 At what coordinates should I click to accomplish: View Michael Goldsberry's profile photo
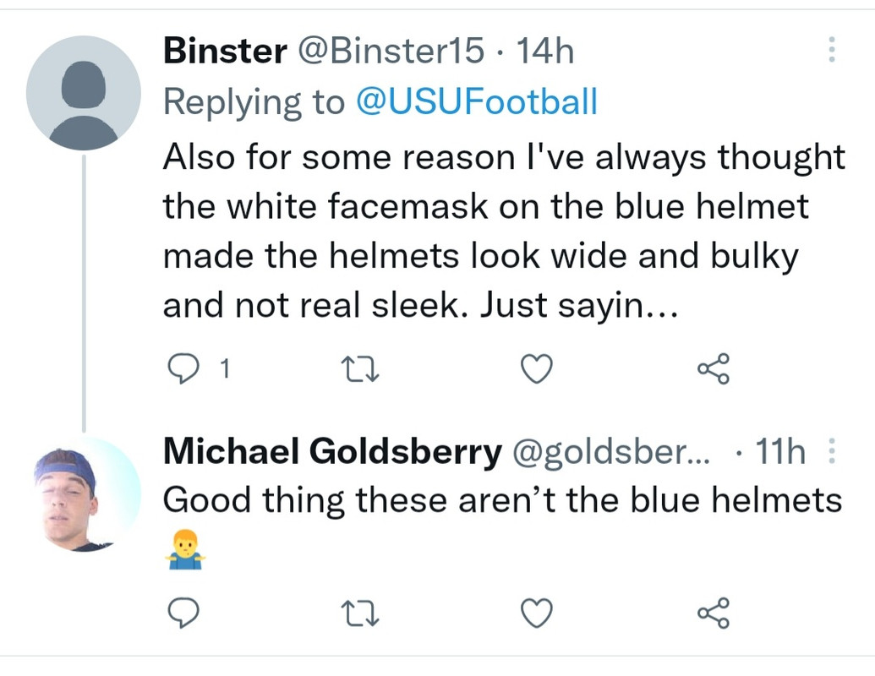(84, 495)
